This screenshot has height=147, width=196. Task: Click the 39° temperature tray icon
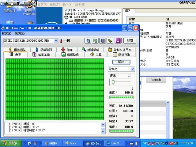click(145, 143)
